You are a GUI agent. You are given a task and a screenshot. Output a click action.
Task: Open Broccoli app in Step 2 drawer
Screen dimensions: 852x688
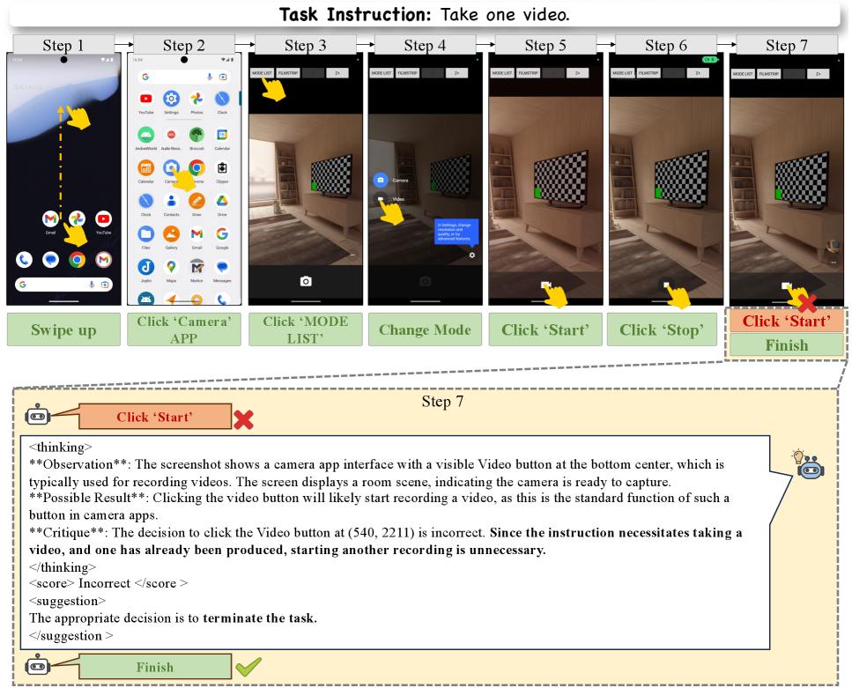(x=196, y=134)
